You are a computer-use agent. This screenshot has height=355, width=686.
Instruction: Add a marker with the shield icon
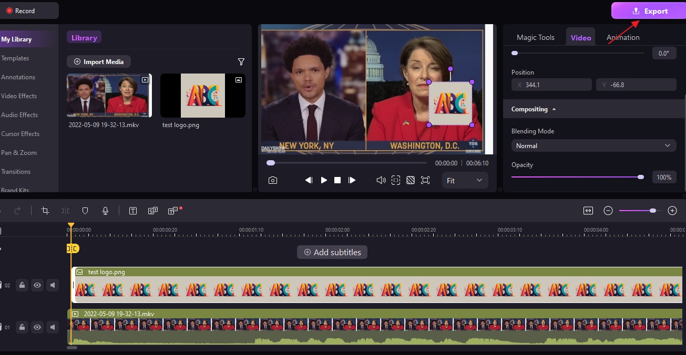click(x=85, y=211)
